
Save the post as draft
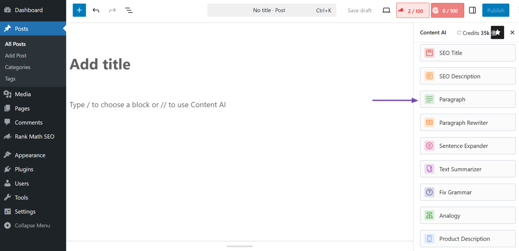[x=359, y=10]
